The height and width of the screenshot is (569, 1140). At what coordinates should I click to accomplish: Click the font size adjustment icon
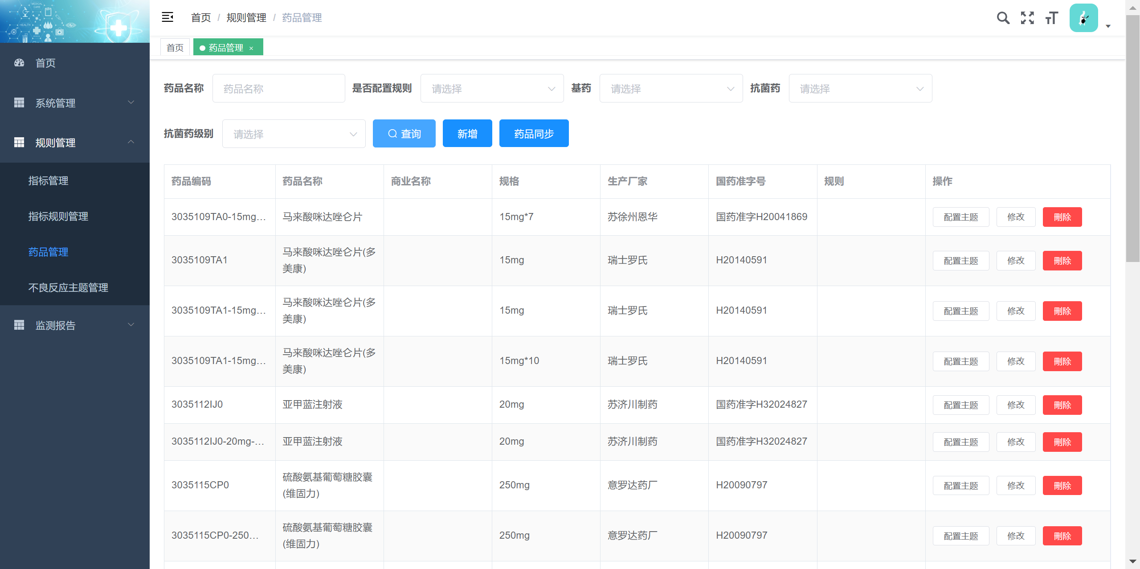point(1051,18)
